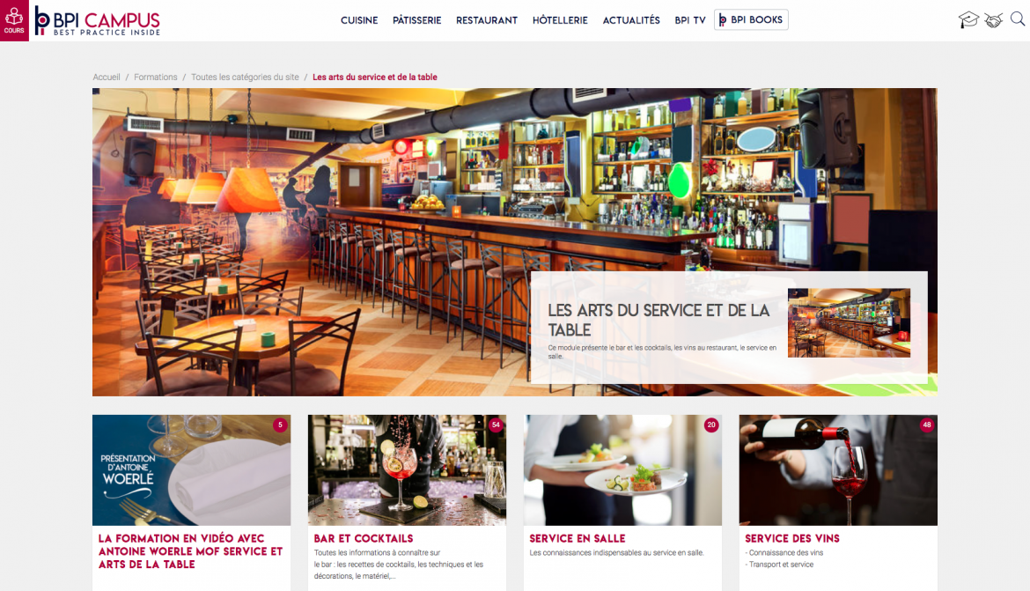Open the red Cours icon button
The image size is (1030, 591).
(x=14, y=20)
